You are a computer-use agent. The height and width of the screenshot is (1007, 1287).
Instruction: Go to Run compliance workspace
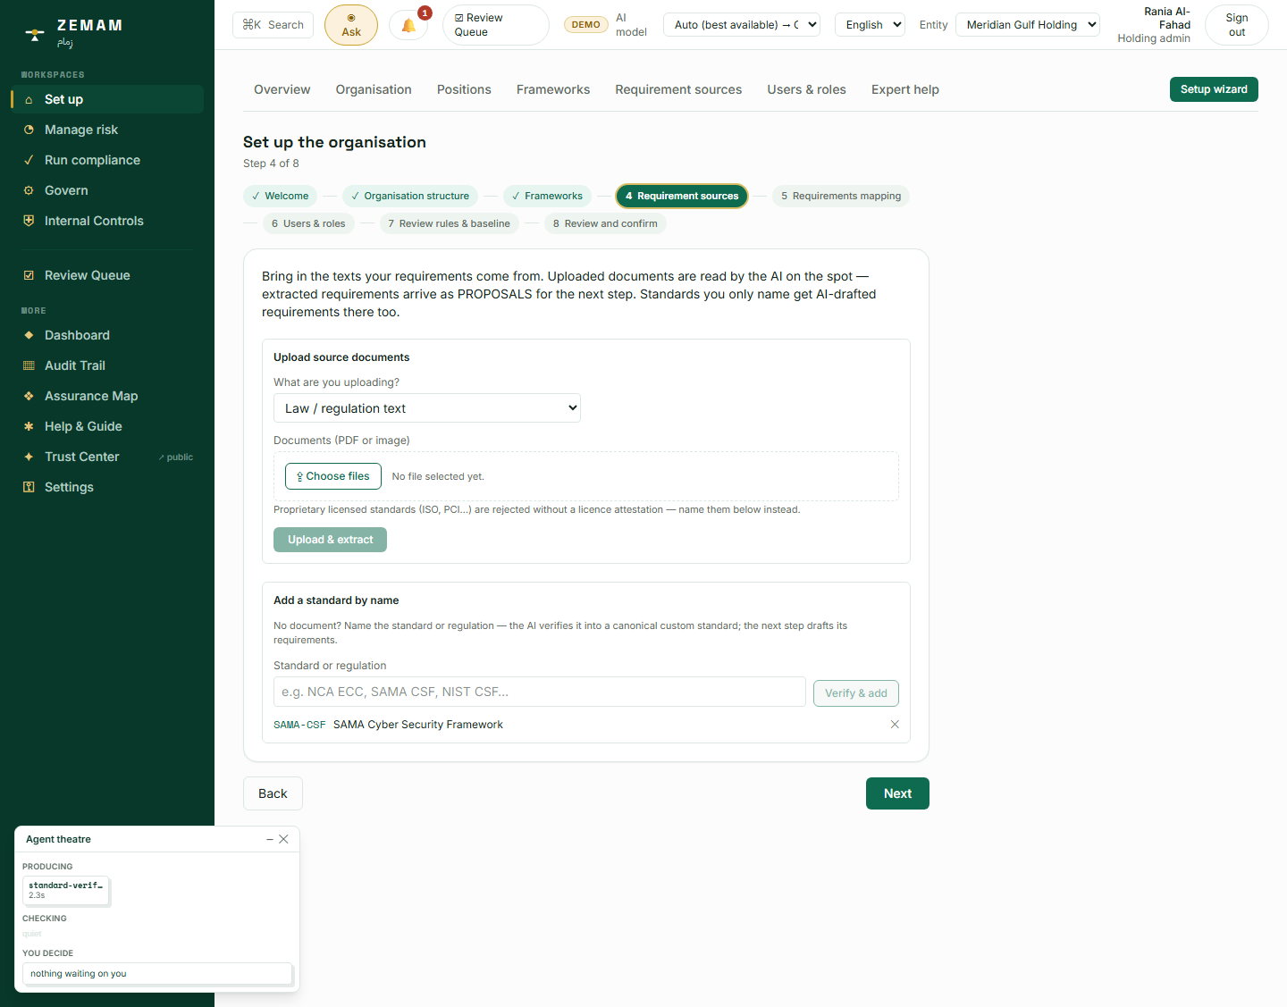tap(107, 160)
